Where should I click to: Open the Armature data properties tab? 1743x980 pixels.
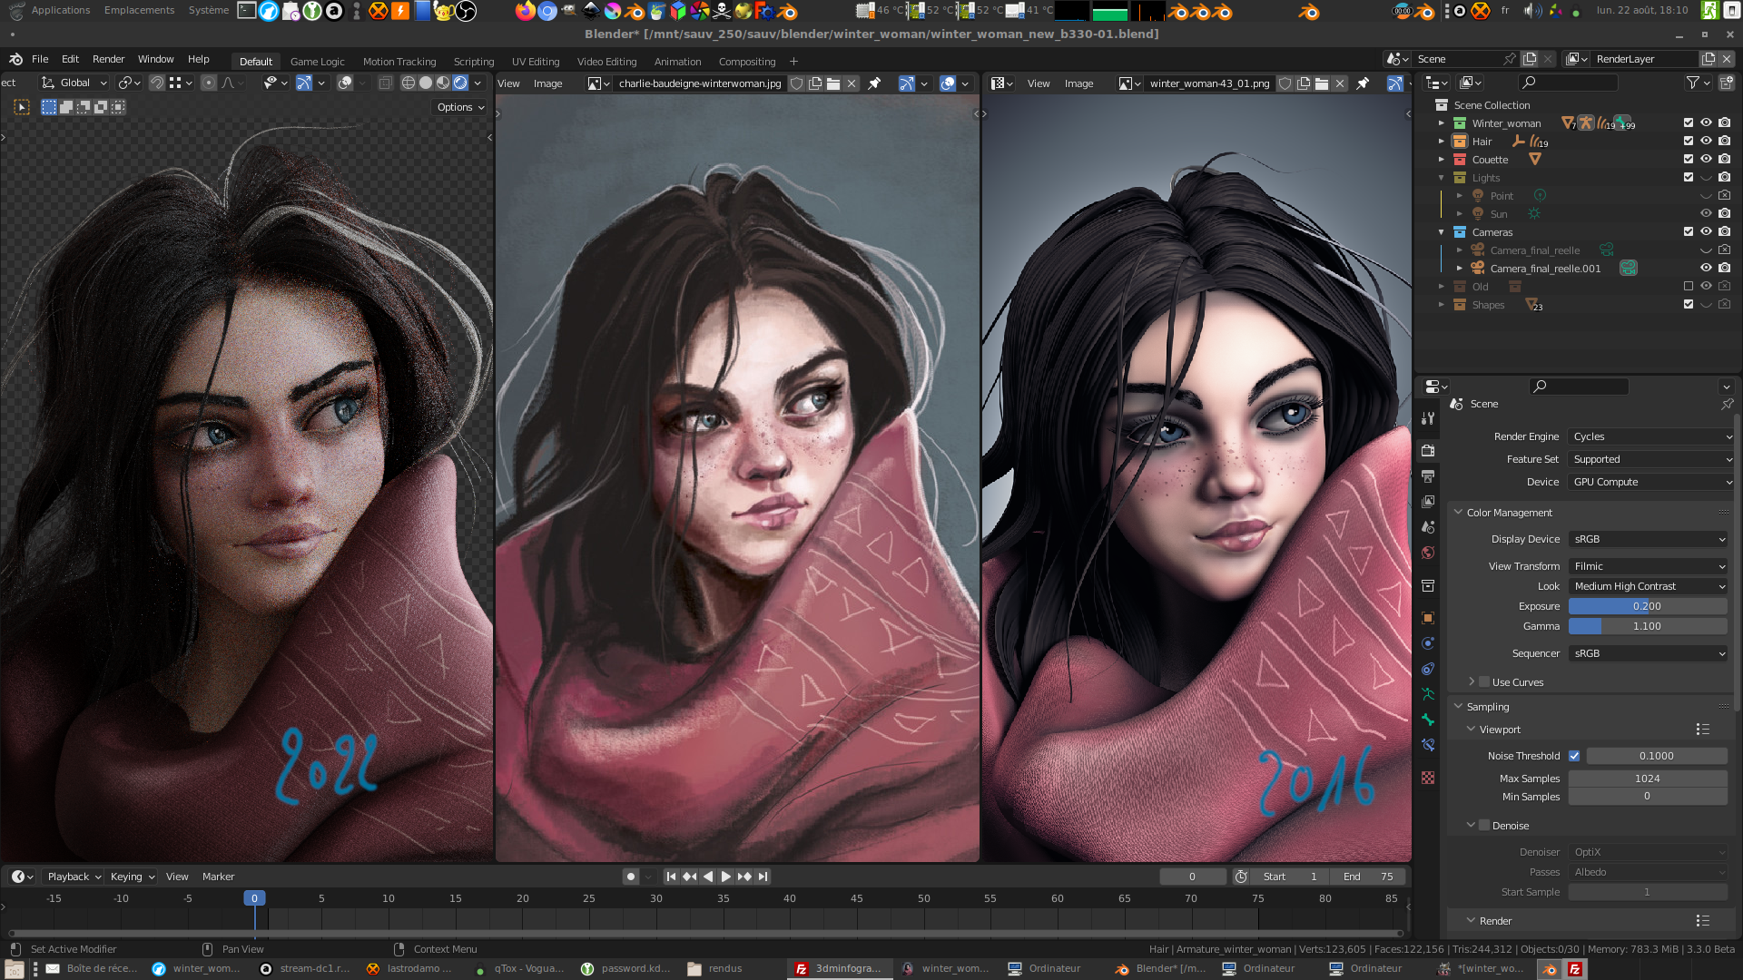pos(1428,694)
